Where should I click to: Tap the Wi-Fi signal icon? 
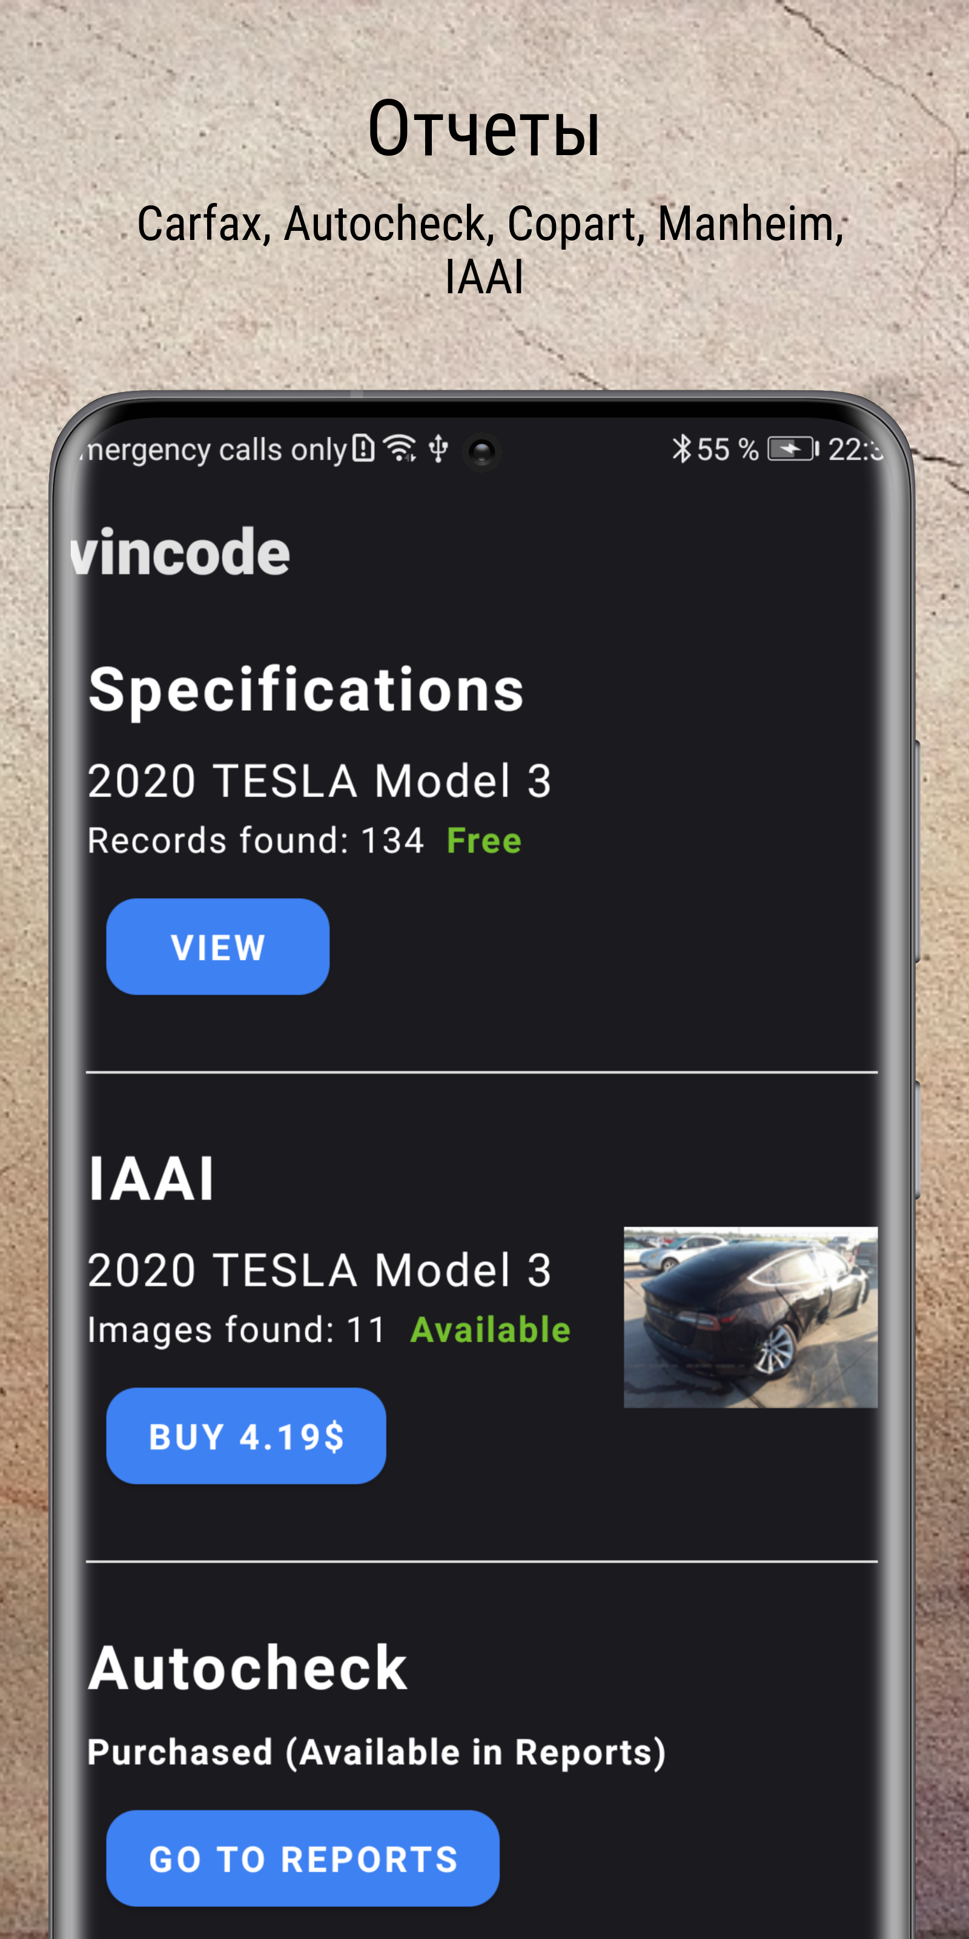pos(400,448)
